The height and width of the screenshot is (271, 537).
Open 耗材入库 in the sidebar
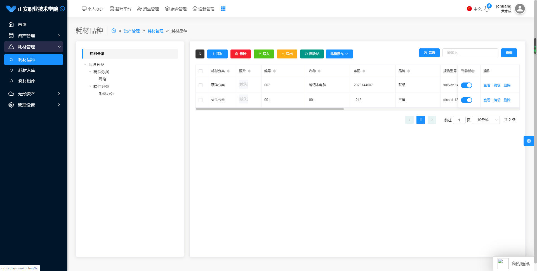tap(27, 70)
